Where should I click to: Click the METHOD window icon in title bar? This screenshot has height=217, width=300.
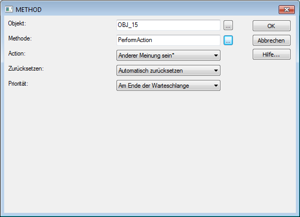click(x=9, y=9)
